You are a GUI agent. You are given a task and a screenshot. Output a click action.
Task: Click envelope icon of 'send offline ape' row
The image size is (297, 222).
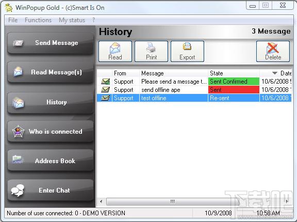coord(105,90)
